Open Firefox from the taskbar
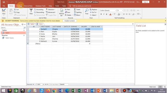The image size is (167, 93). click(x=48, y=91)
